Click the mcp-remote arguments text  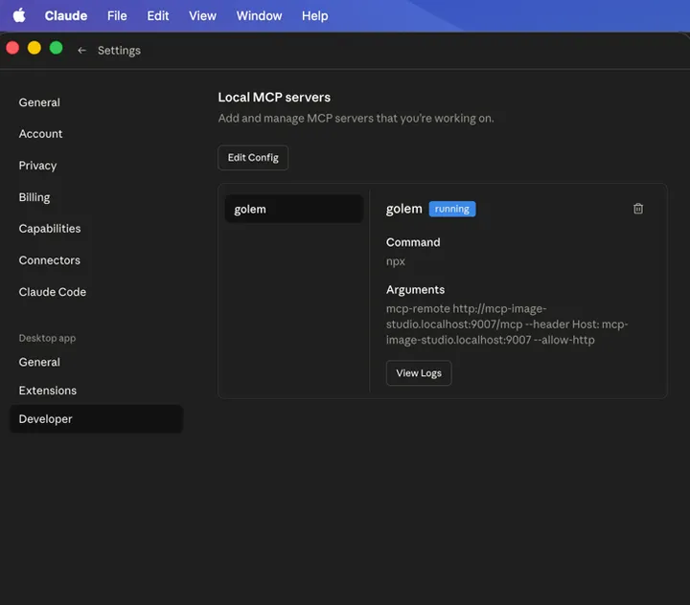(507, 325)
